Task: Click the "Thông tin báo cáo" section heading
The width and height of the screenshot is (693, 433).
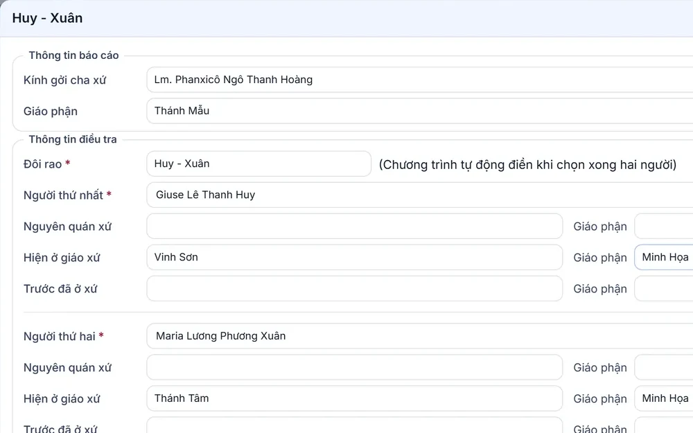Action: 74,55
